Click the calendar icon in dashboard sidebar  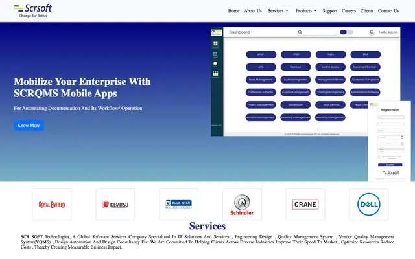point(215,54)
